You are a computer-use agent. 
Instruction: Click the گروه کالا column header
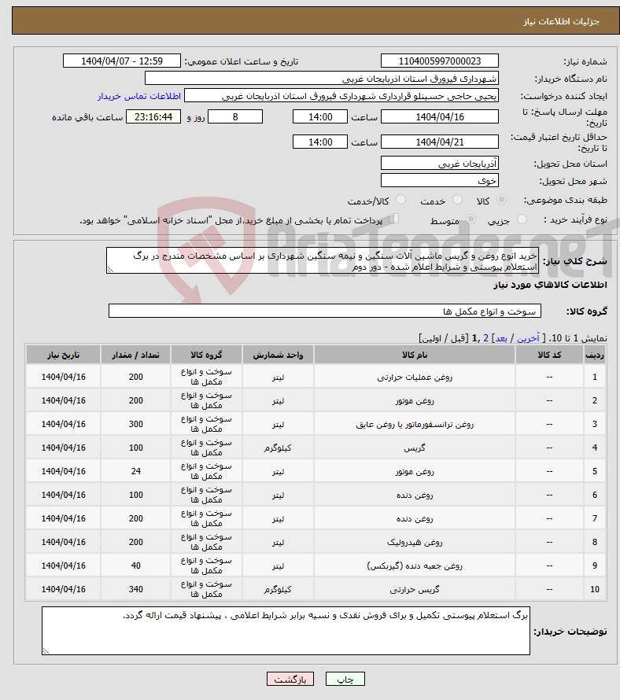pyautogui.click(x=206, y=355)
